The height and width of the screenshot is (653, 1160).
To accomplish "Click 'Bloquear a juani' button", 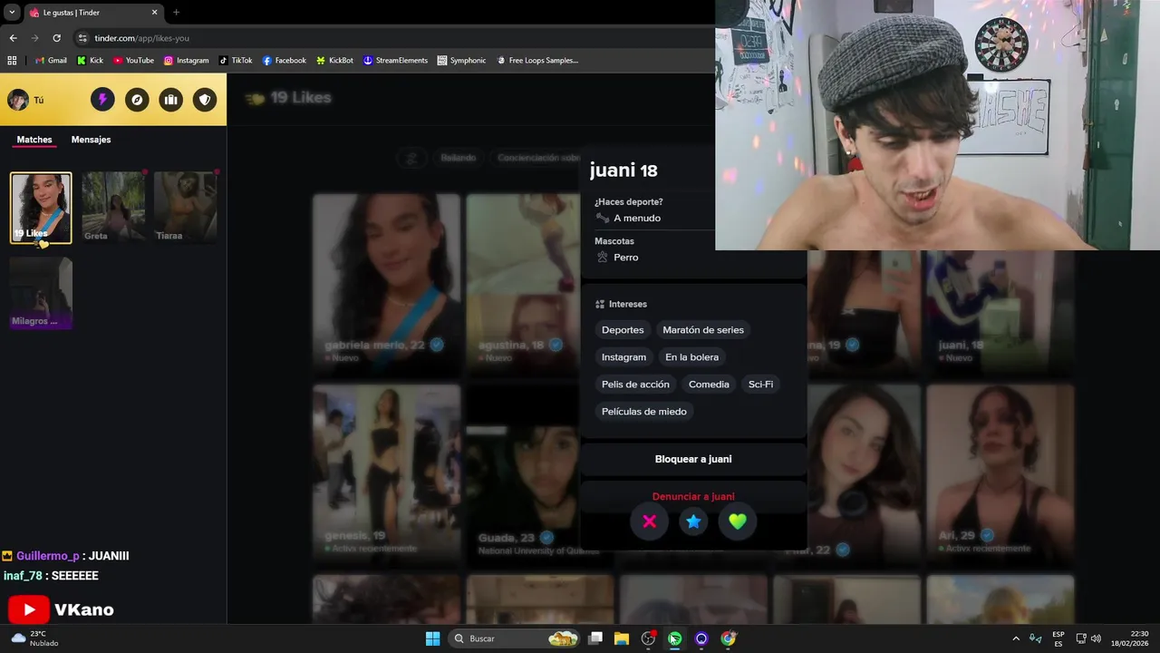I will point(693,459).
